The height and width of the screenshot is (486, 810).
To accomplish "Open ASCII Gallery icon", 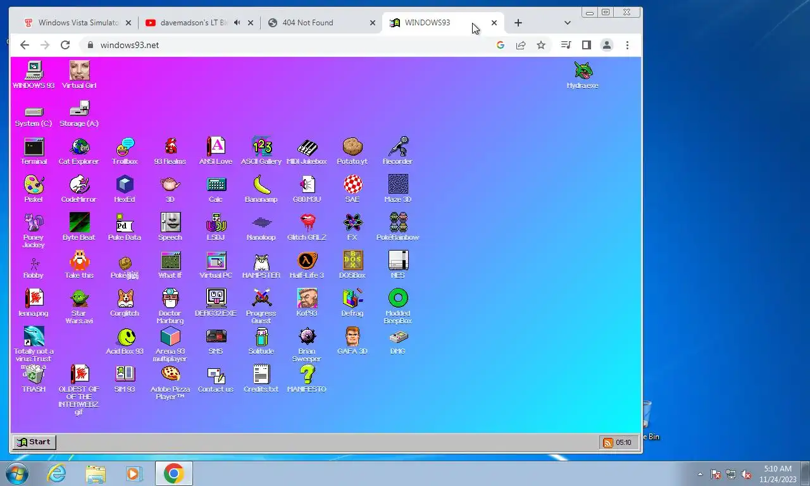I will tap(261, 151).
